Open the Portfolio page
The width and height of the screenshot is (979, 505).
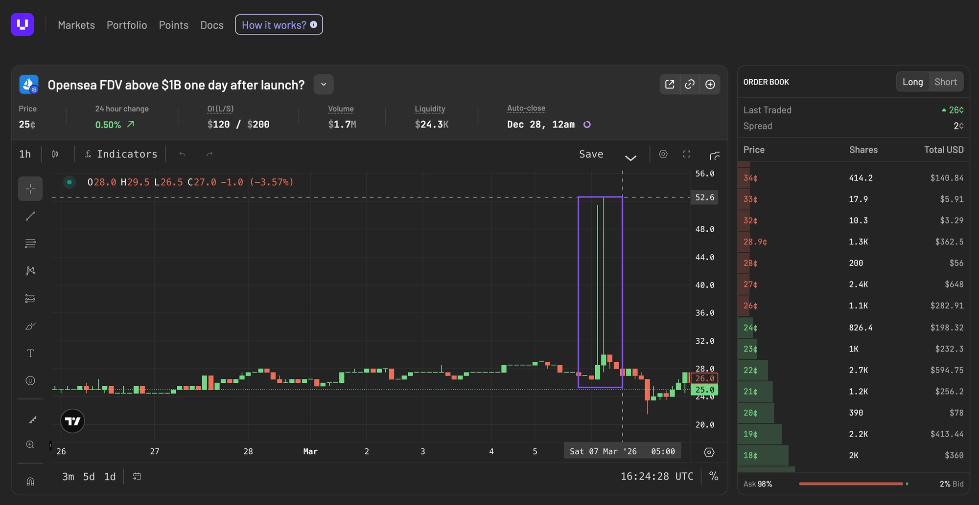click(x=127, y=25)
